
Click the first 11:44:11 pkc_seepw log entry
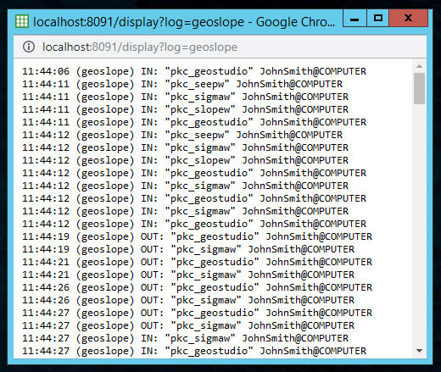click(182, 84)
